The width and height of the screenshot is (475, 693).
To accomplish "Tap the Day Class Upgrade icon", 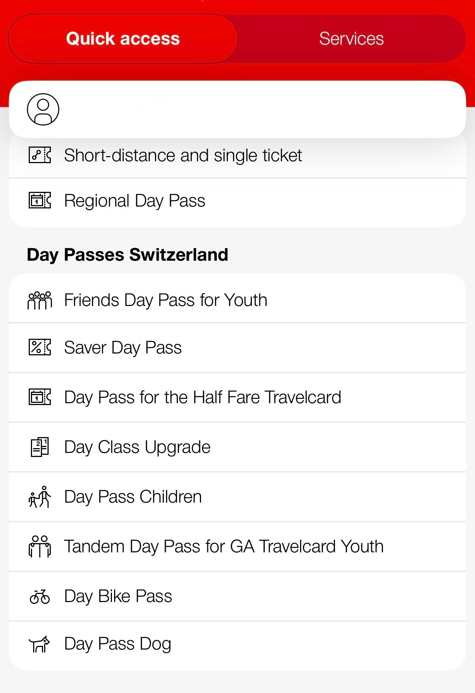I will pyautogui.click(x=40, y=447).
